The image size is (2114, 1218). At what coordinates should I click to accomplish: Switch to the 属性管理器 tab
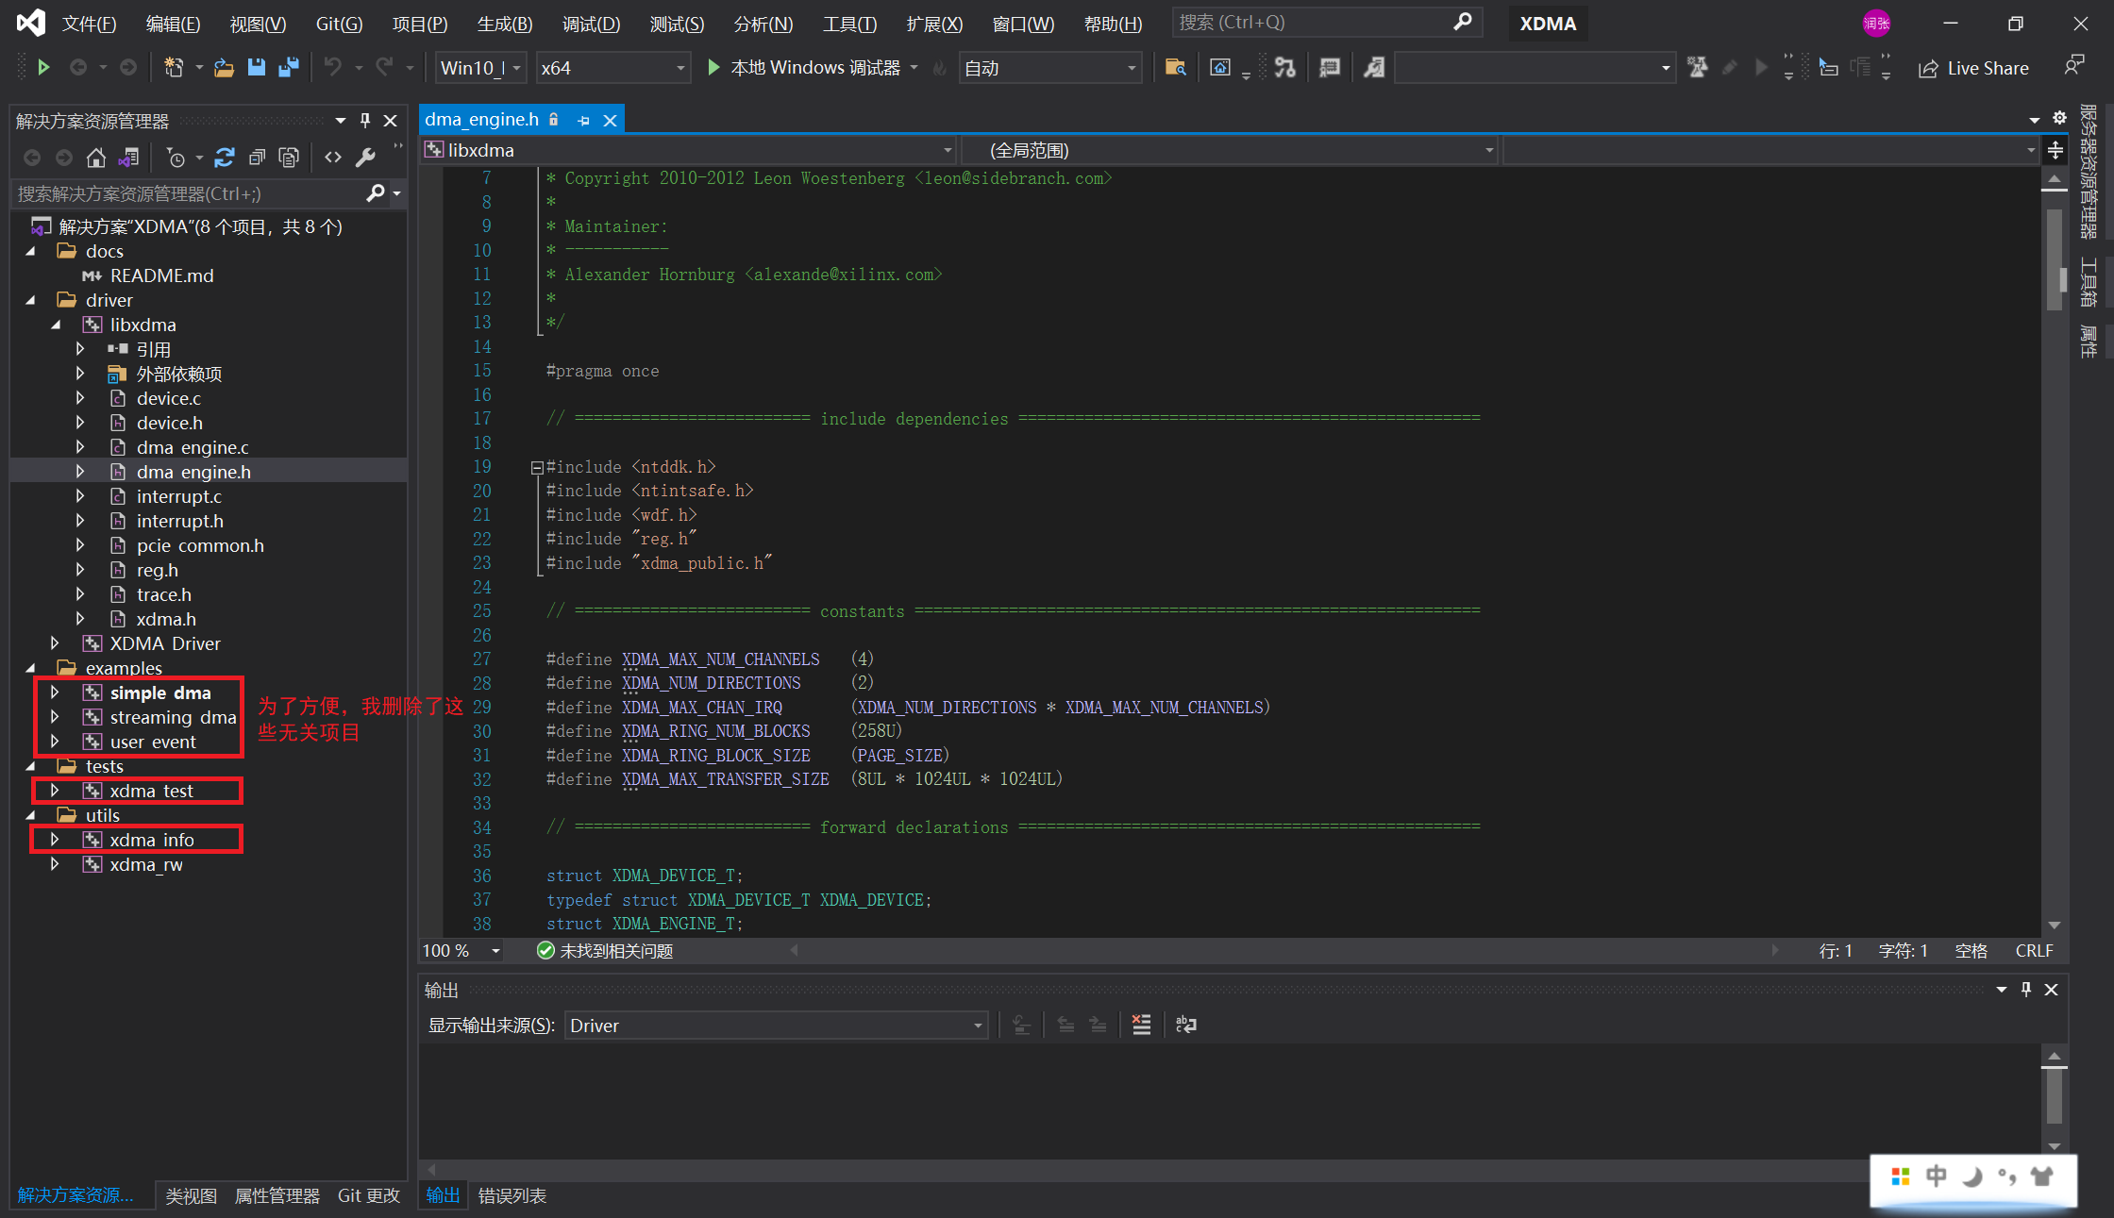(x=277, y=1195)
